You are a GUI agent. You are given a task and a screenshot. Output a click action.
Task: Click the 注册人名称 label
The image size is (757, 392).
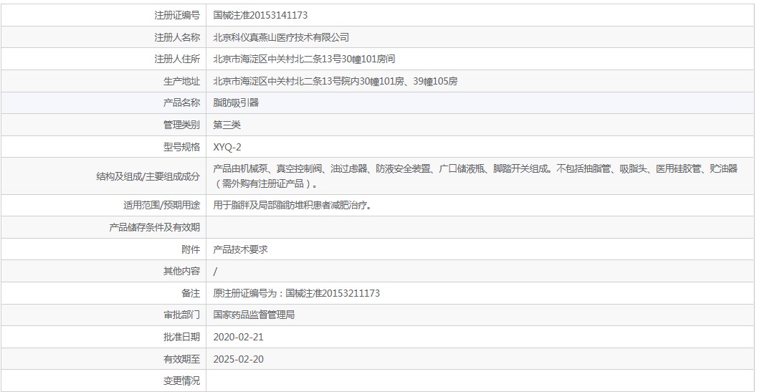click(x=176, y=37)
